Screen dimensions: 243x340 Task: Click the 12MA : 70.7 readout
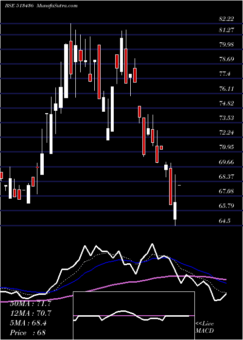tap(31, 313)
